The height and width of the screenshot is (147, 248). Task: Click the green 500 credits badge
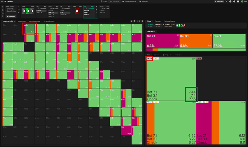(x=244, y=1)
